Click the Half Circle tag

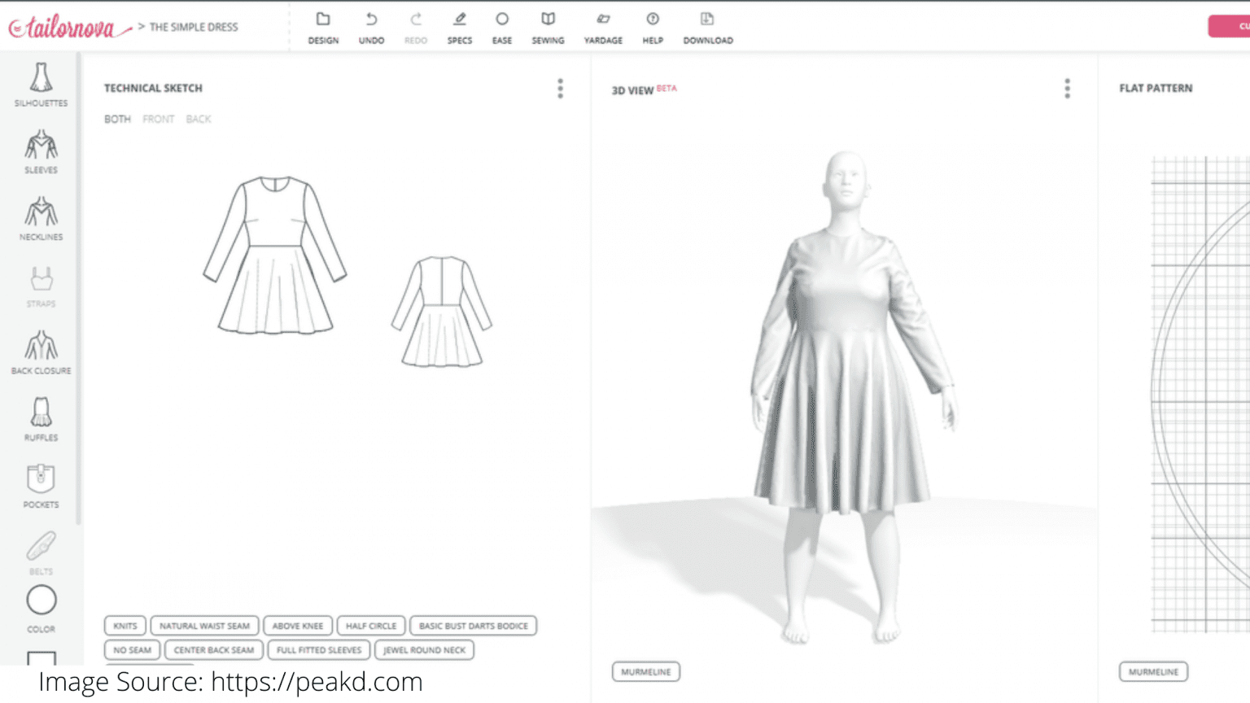tap(371, 626)
